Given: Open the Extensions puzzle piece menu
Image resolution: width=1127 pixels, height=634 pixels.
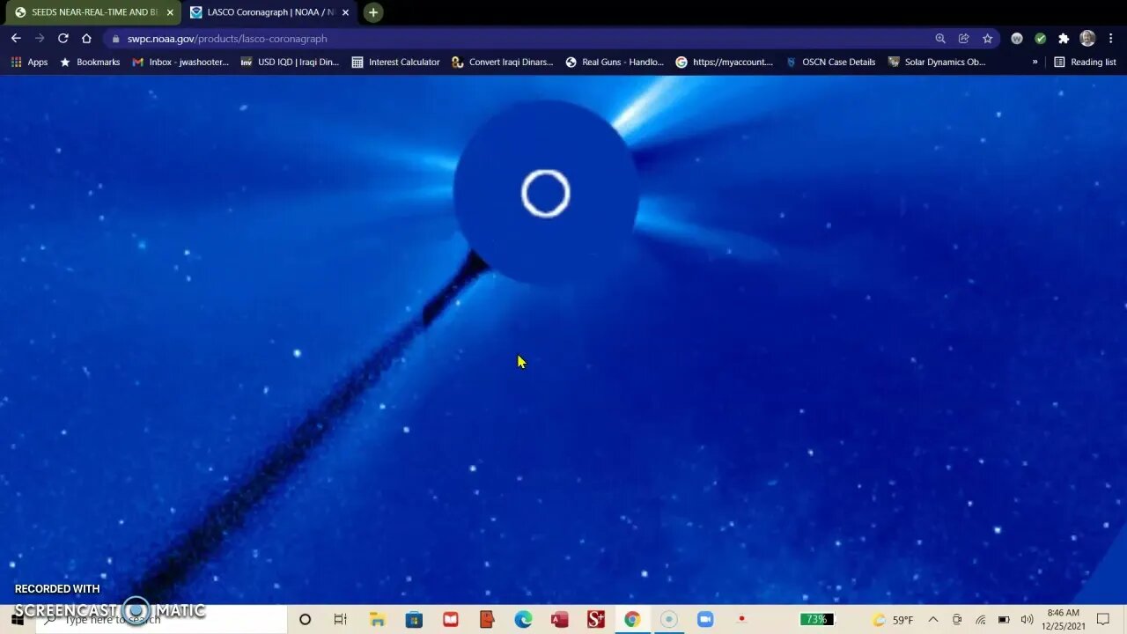Looking at the screenshot, I should [x=1064, y=39].
